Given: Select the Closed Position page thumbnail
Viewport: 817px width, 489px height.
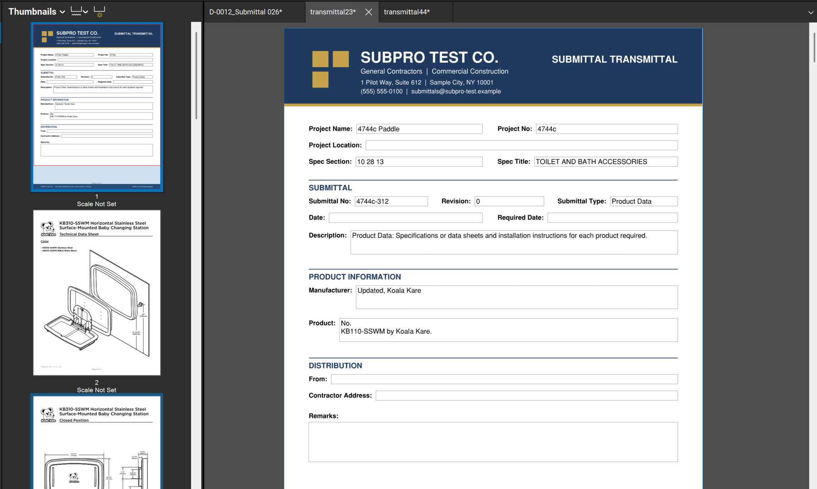Looking at the screenshot, I should point(97,442).
